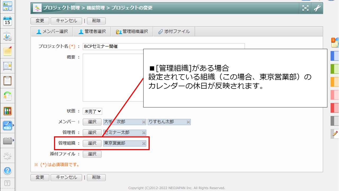Screen dimensions: 339x191
Task: Click the bottom キャンセル button
Action: tap(66, 177)
